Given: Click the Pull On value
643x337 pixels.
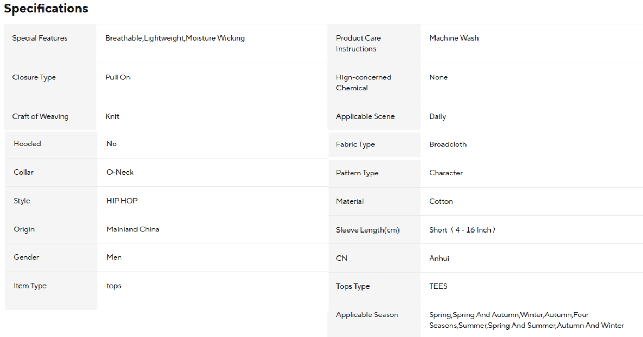Looking at the screenshot, I should point(118,77).
